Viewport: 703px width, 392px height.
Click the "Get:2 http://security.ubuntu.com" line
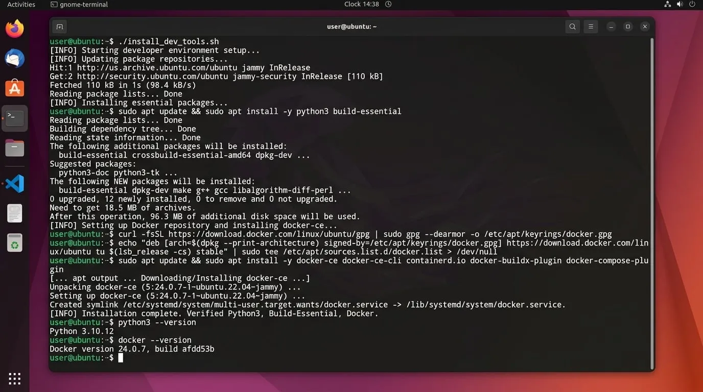tap(216, 76)
